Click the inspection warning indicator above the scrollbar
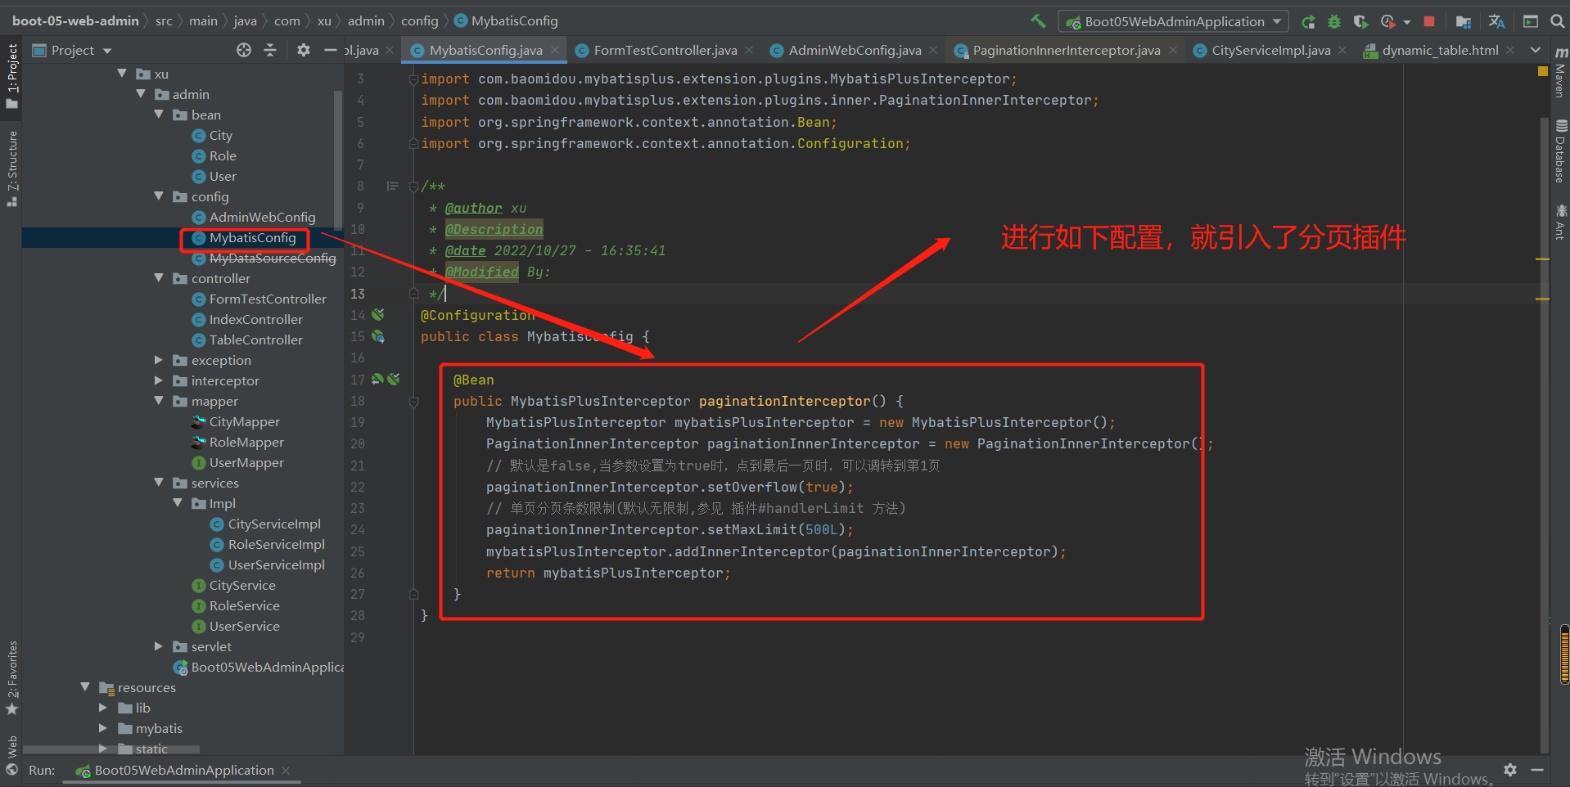The image size is (1570, 787). point(1543,72)
